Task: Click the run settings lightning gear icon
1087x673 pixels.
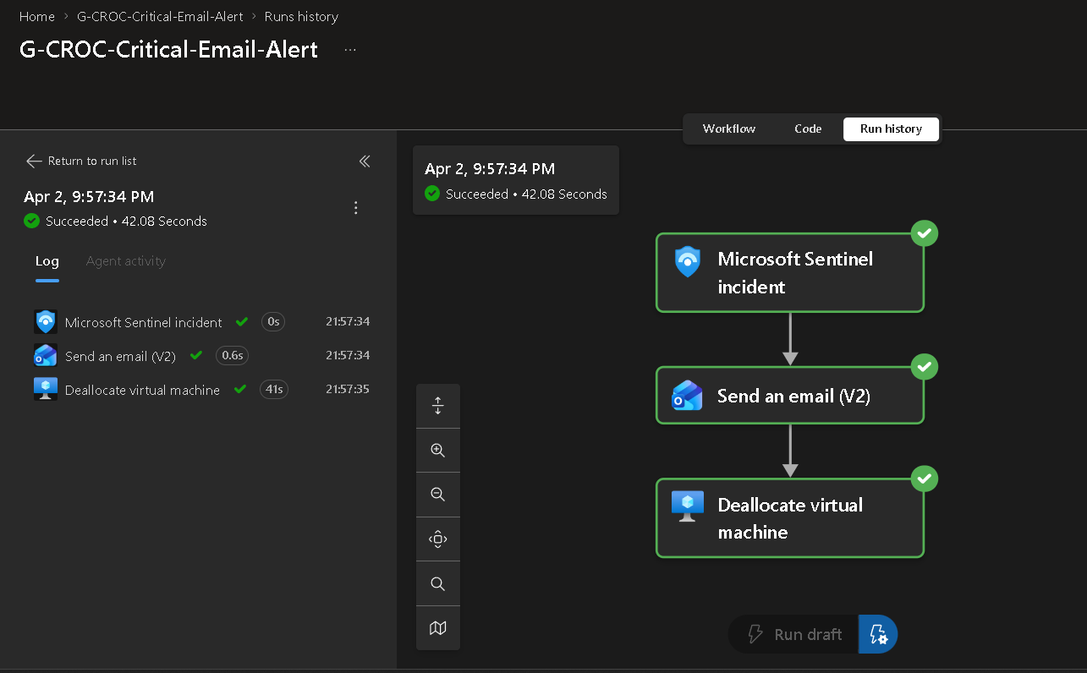Action: pyautogui.click(x=878, y=634)
